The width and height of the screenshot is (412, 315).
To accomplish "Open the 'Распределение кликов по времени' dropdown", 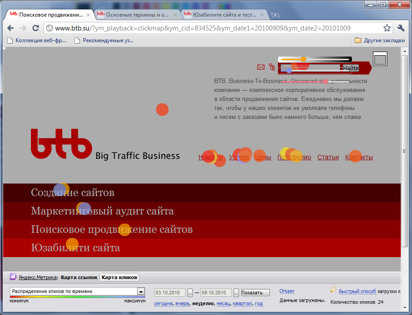I will click(x=78, y=291).
